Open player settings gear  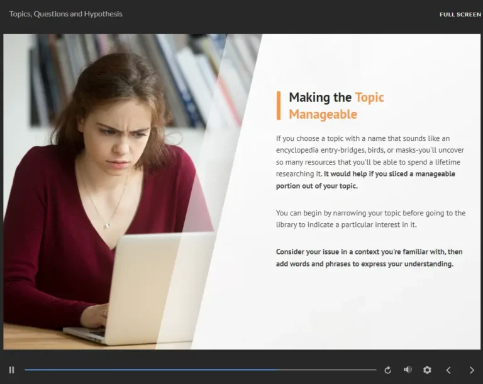[427, 370]
